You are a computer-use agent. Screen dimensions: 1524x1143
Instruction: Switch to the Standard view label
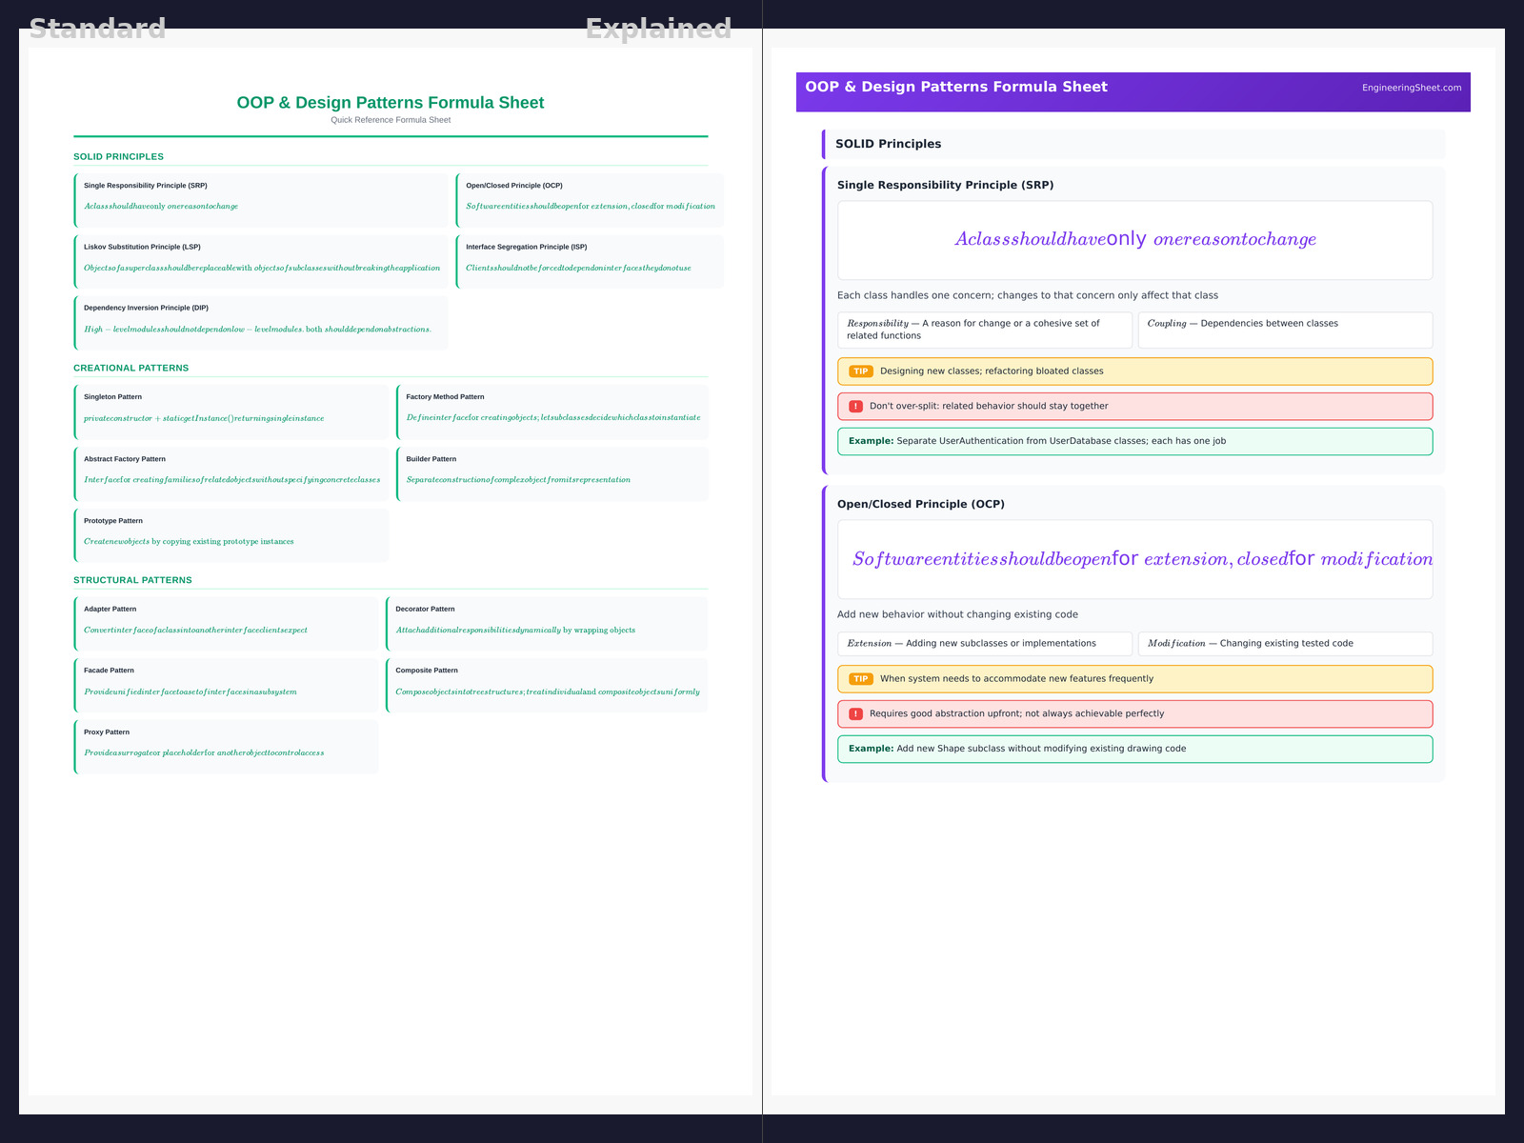97,29
